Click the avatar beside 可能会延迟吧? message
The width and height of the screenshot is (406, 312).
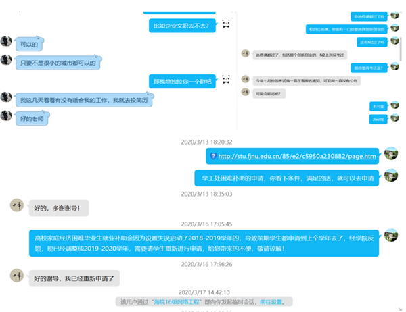coord(245,92)
